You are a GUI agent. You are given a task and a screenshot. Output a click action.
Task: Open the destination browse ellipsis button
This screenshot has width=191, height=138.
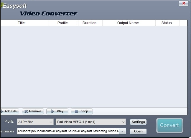[123, 131]
